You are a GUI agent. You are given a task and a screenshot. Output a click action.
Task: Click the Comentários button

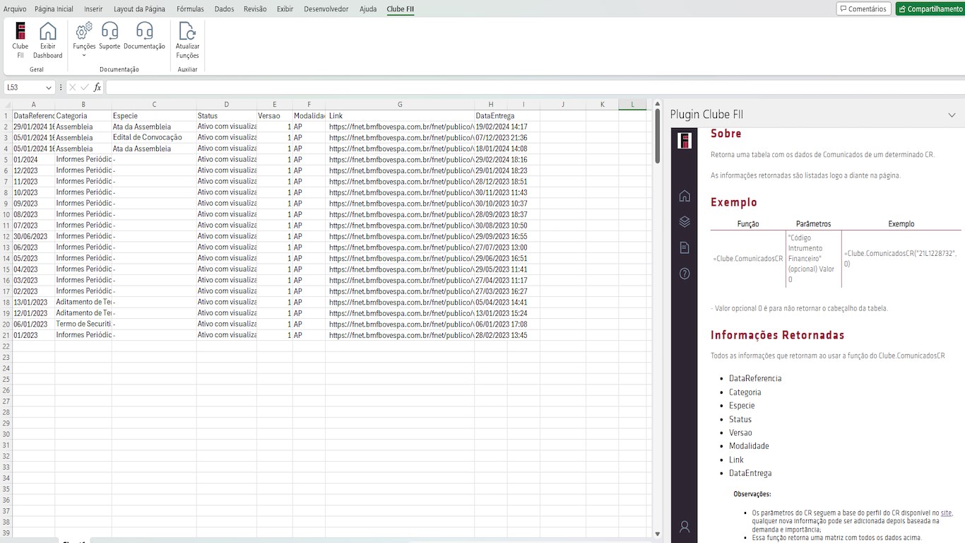[x=863, y=9]
